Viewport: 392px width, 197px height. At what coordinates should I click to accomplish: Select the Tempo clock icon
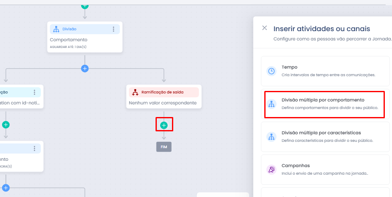271,71
